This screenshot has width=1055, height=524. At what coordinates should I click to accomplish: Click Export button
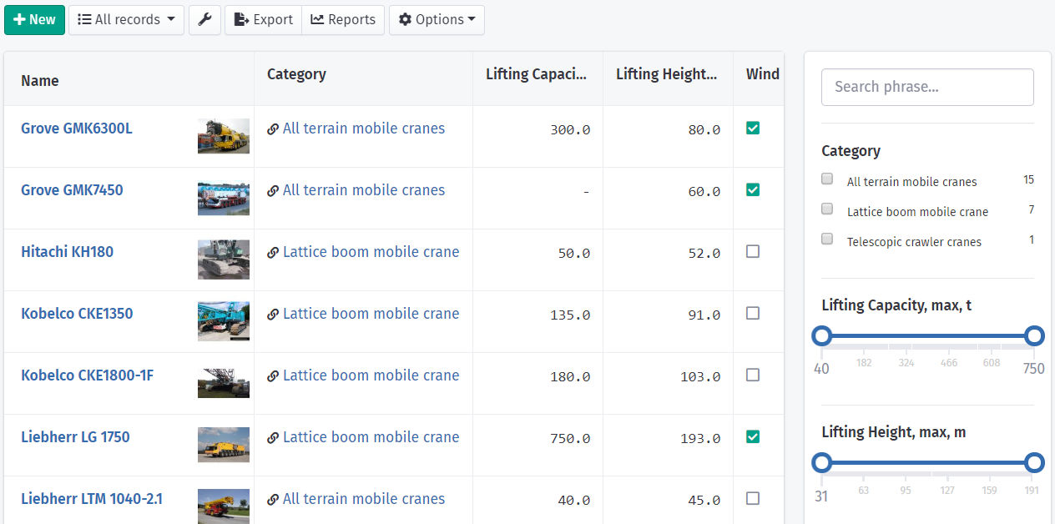click(264, 20)
